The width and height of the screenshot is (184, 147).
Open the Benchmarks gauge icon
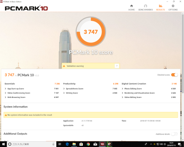[x=146, y=6]
